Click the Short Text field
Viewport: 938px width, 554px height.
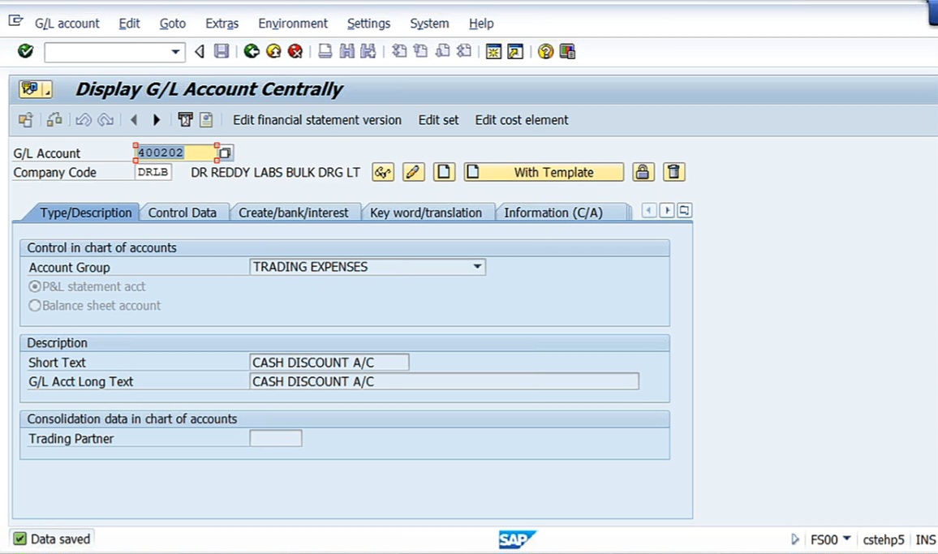pos(329,363)
